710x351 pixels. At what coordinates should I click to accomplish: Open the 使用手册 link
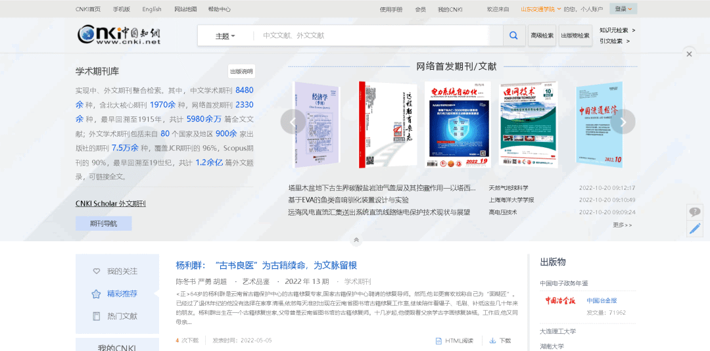tap(391, 9)
